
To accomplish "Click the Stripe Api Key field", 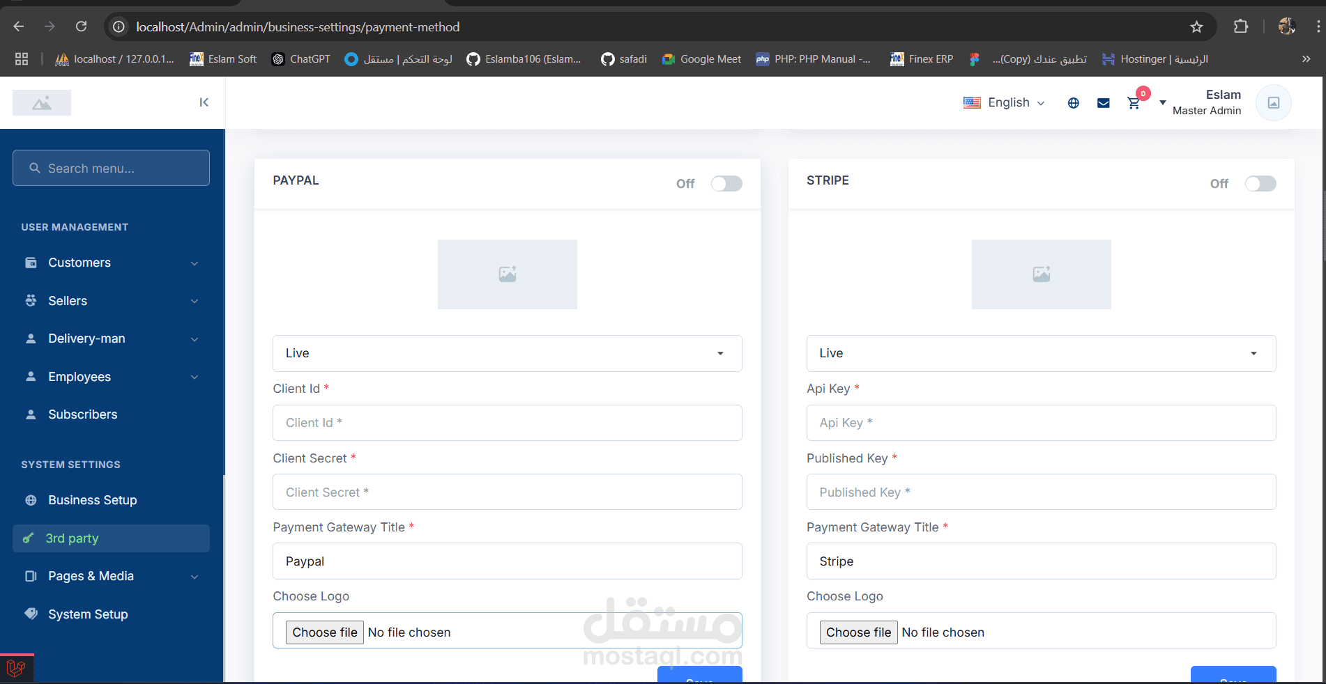I will point(1042,423).
